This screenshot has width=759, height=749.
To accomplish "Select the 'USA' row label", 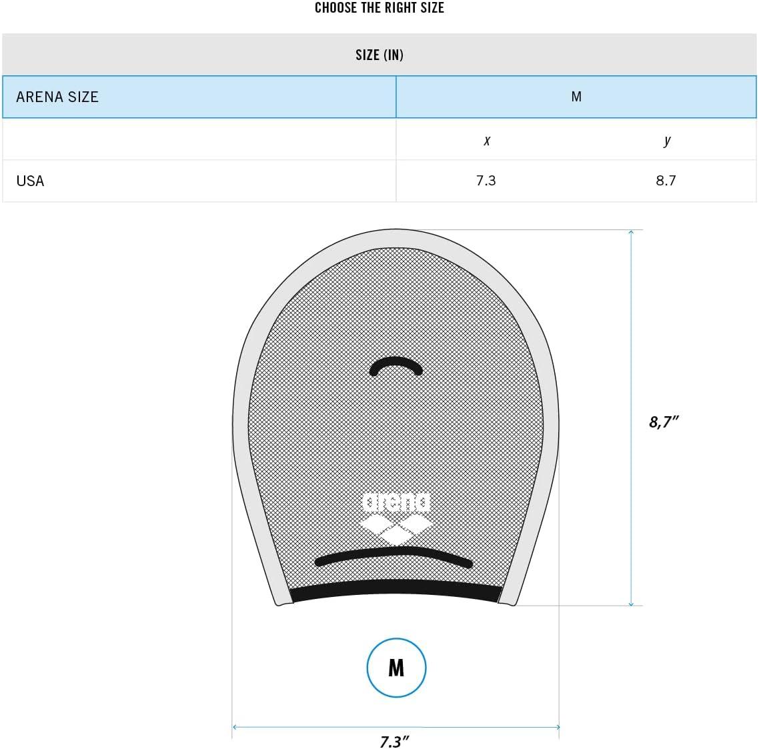I will (30, 181).
